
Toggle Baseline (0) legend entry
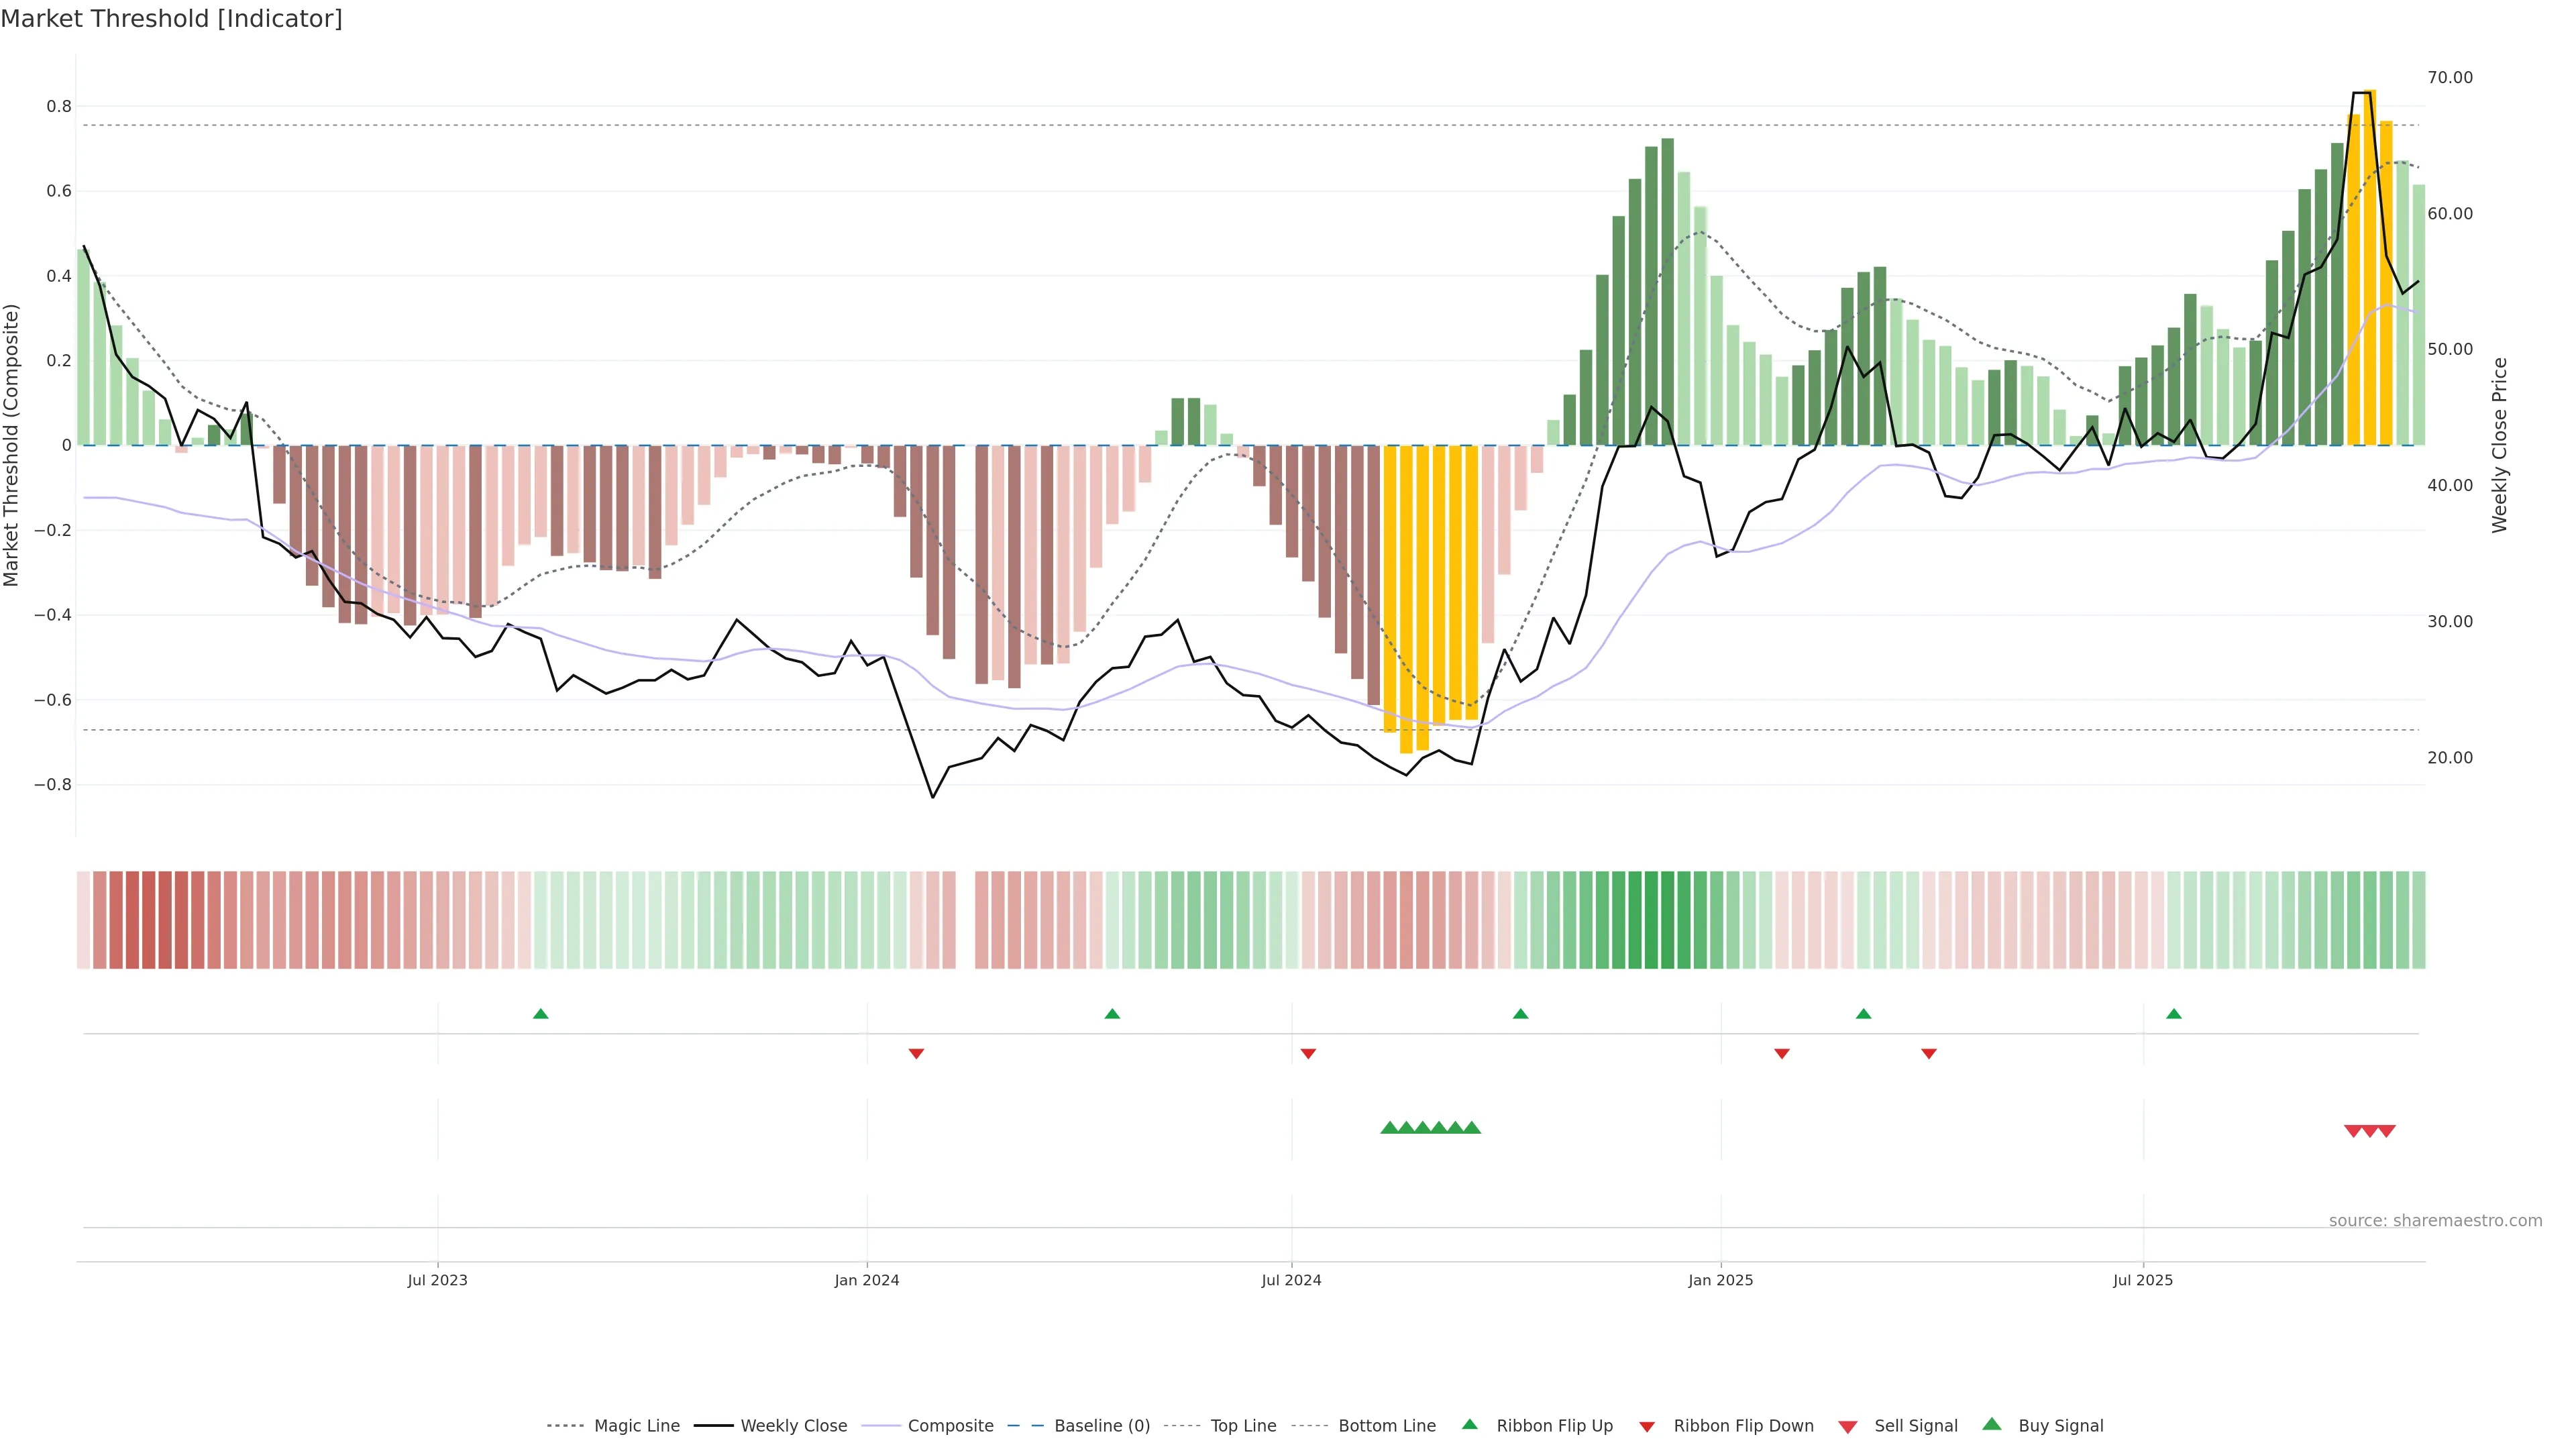1102,1426
